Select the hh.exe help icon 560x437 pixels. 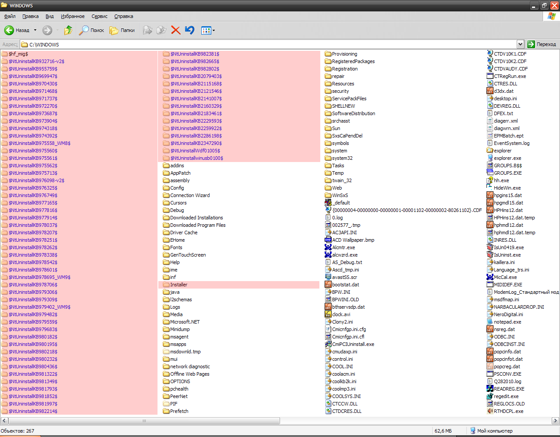pos(490,180)
